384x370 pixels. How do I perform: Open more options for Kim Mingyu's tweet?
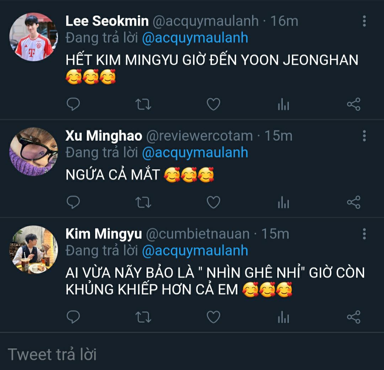pos(364,234)
